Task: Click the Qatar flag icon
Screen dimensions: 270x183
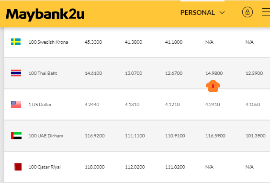Action: tap(18, 167)
